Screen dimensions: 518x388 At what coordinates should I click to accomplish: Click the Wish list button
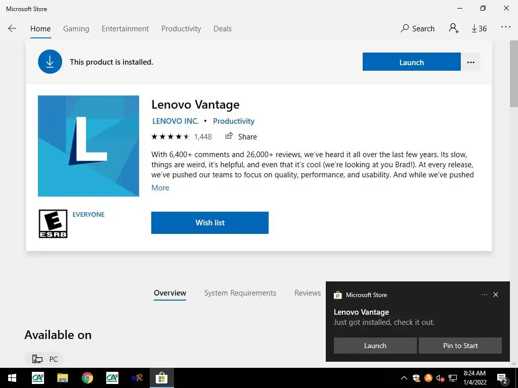tap(210, 223)
